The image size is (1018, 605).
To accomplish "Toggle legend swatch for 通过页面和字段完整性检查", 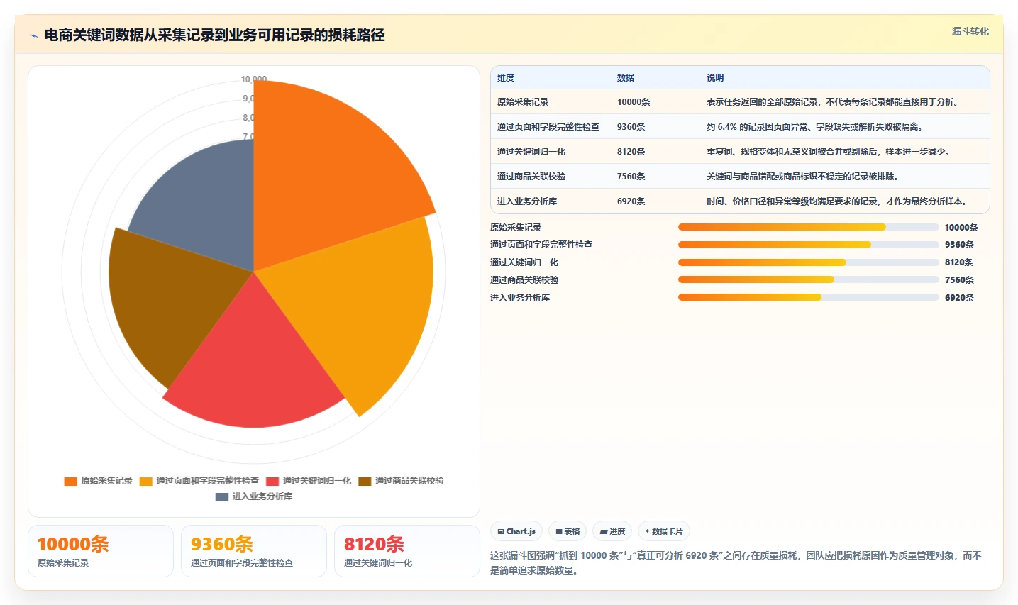I will (145, 481).
